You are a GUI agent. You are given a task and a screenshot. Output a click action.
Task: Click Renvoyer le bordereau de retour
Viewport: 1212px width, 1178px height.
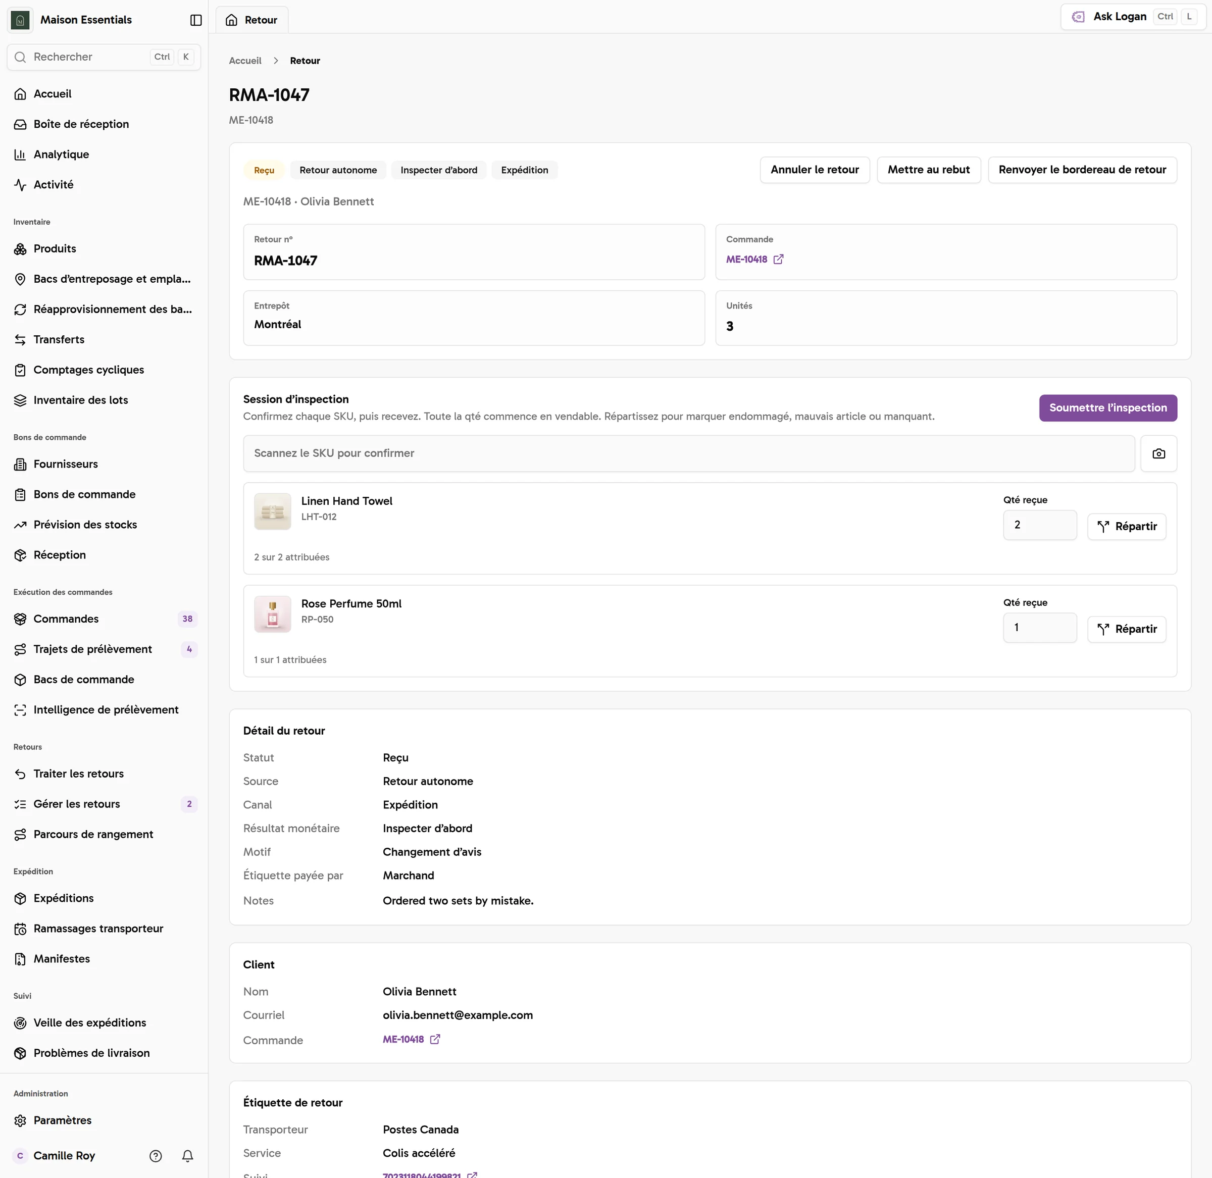(1082, 170)
